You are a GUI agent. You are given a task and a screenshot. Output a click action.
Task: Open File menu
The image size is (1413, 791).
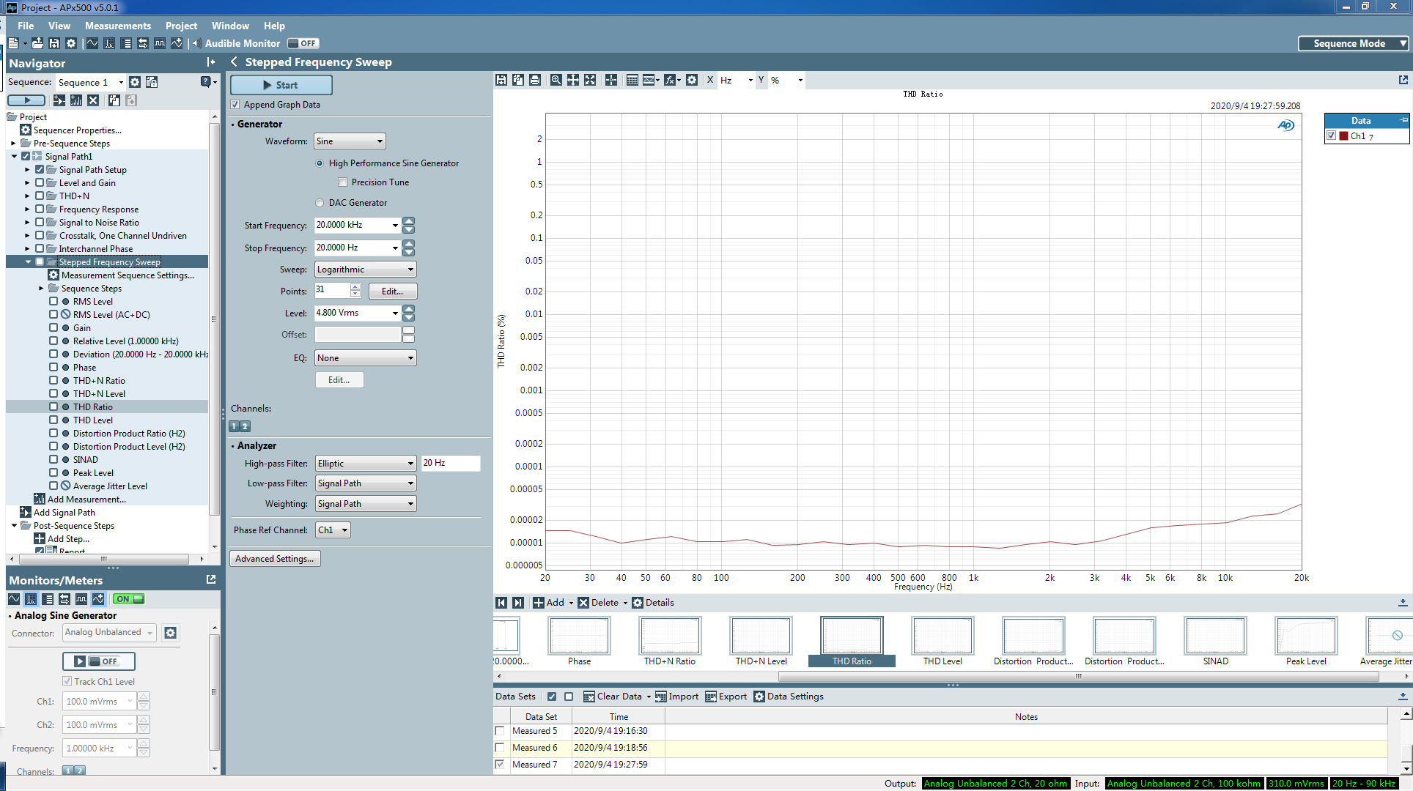tap(26, 26)
